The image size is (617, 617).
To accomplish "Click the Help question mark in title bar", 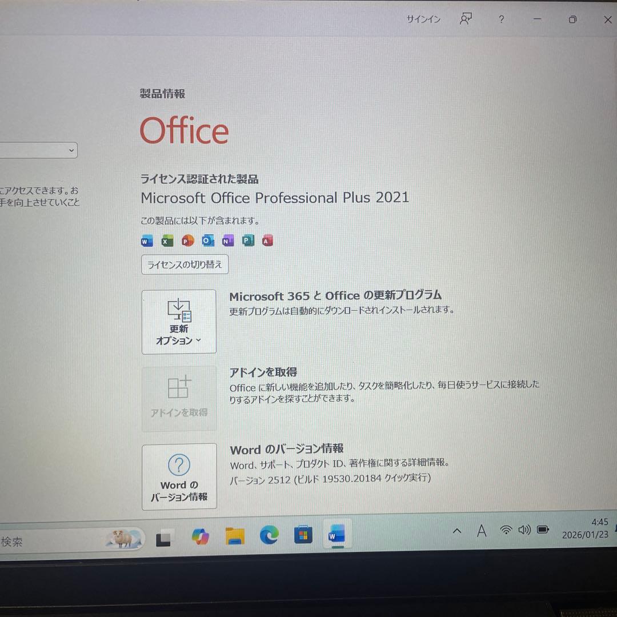I will (501, 19).
